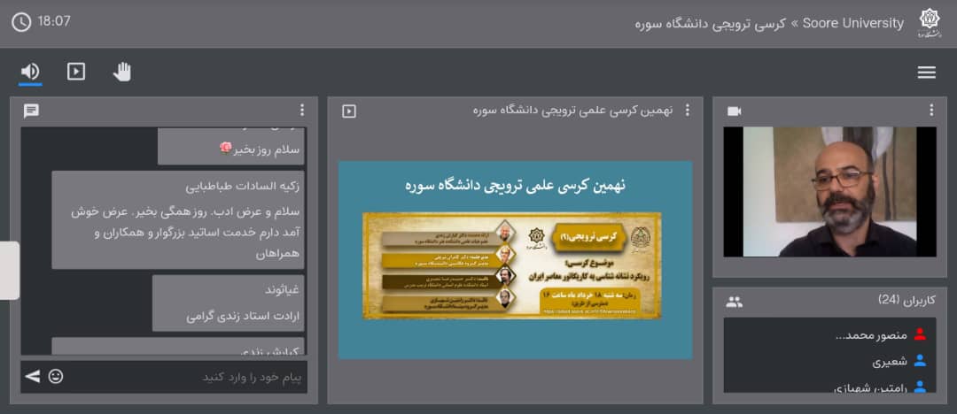Viewport: 957px width, 414px height.
Task: Click the play media icon in toolbar
Action: coord(75,72)
